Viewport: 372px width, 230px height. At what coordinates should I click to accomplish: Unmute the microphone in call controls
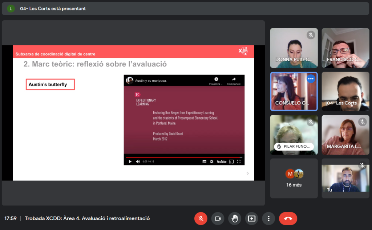[201, 218]
